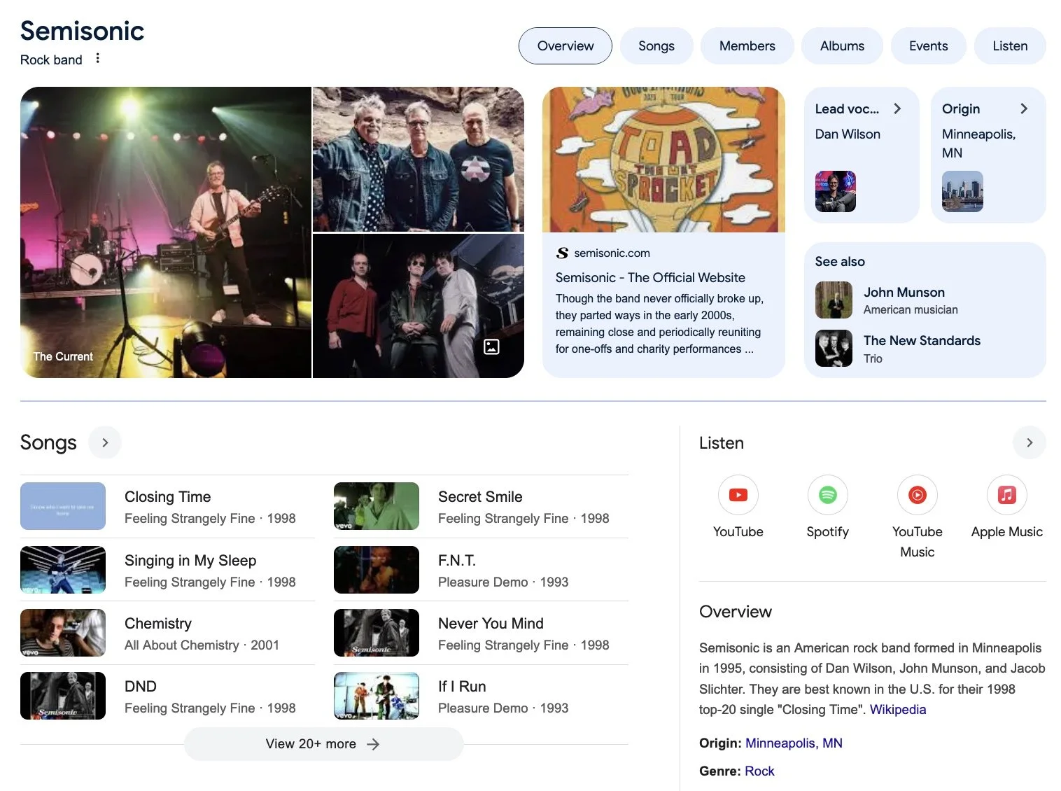Open the dark early band photo
Screen dimensions: 1061x791
418,306
